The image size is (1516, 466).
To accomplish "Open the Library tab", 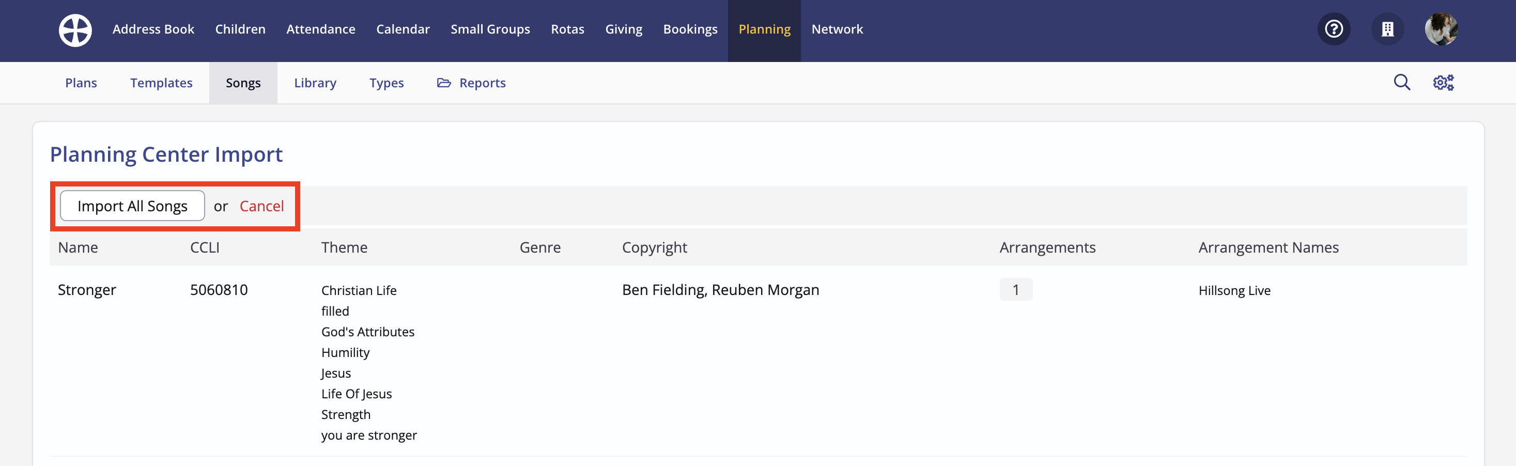I will pyautogui.click(x=315, y=83).
